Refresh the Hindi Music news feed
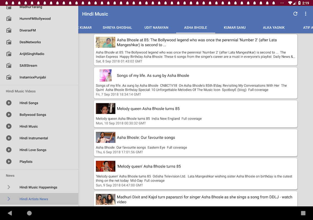Screen dimensions: 313x220 click(295, 14)
